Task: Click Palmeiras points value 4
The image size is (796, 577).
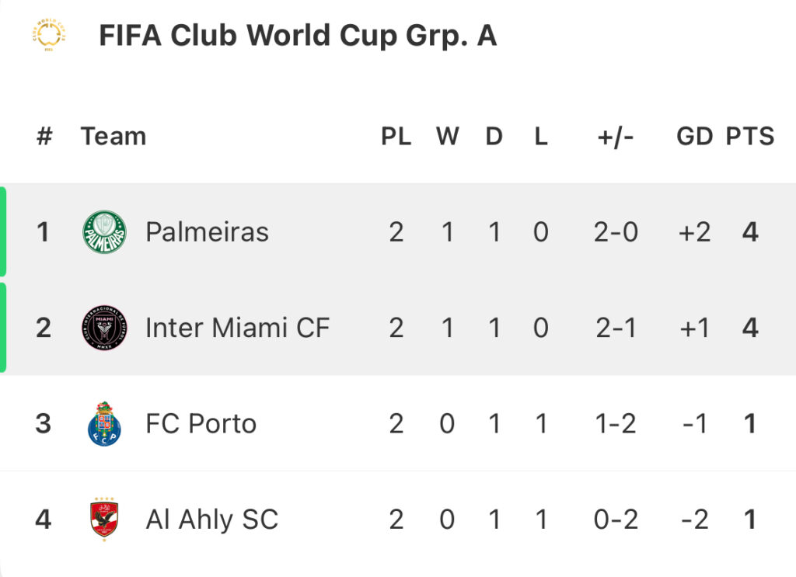Action: [750, 232]
